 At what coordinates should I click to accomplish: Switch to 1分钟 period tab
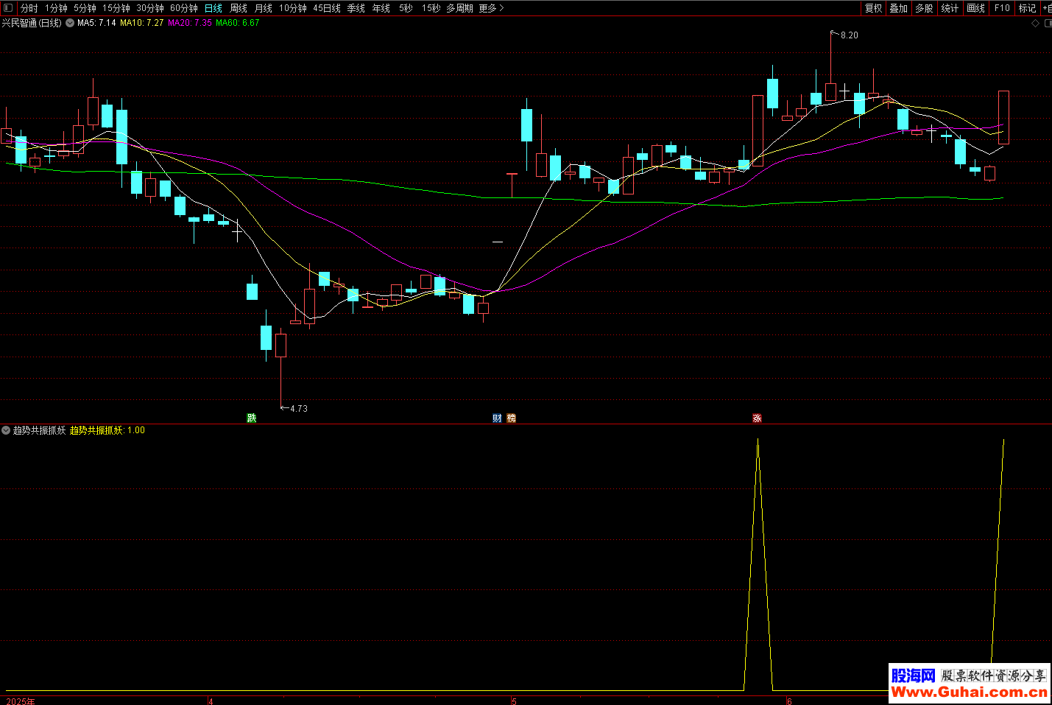tap(56, 8)
